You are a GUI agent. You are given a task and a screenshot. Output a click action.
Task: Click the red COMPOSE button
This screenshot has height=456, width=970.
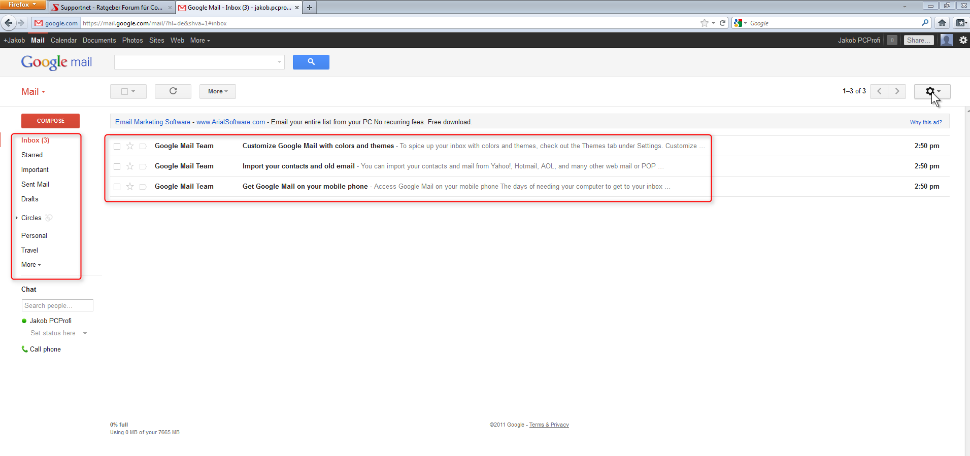point(50,121)
